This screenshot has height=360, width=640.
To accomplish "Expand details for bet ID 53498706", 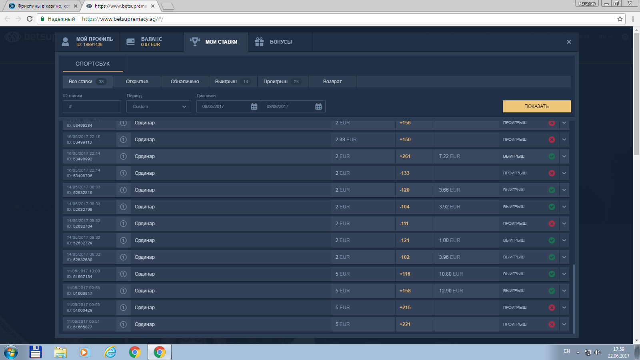I will pos(564,173).
